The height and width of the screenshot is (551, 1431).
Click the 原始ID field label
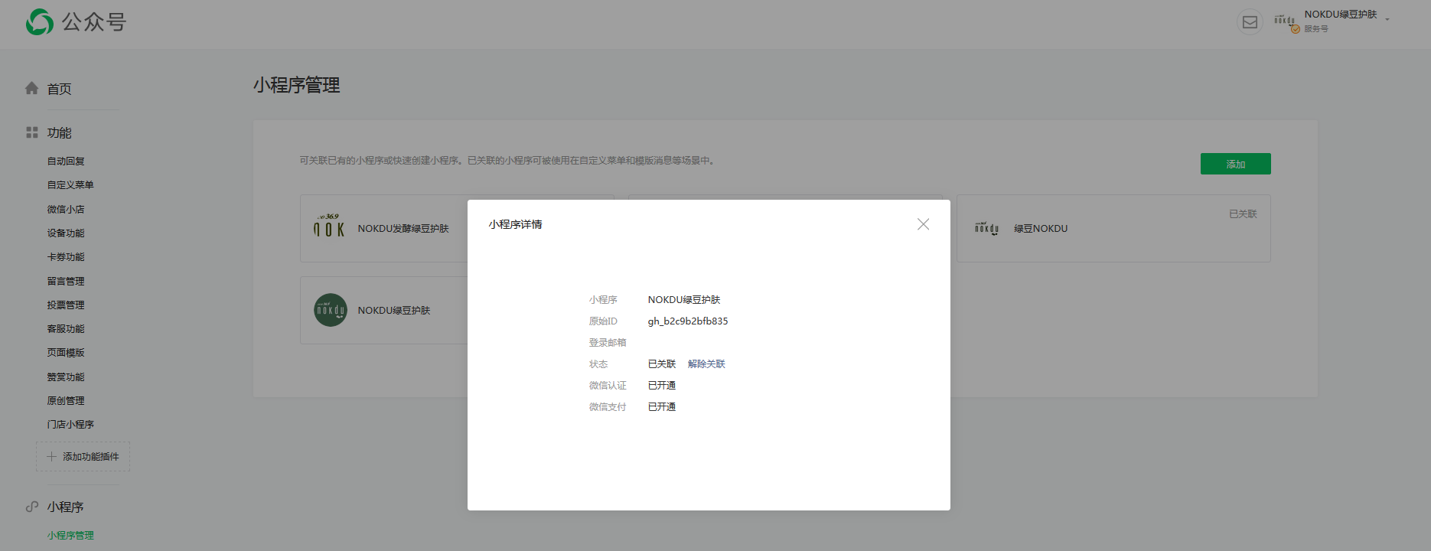tap(603, 321)
